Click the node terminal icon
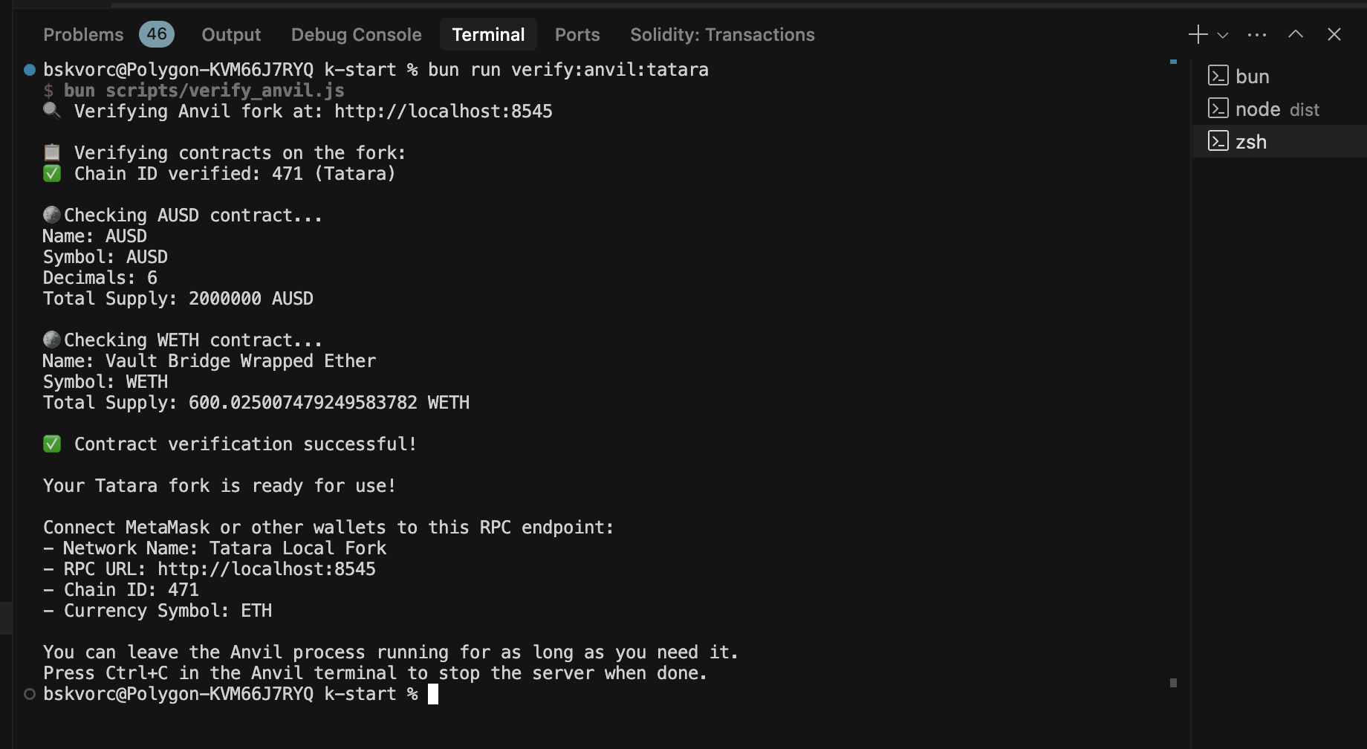This screenshot has height=749, width=1367. (x=1218, y=108)
